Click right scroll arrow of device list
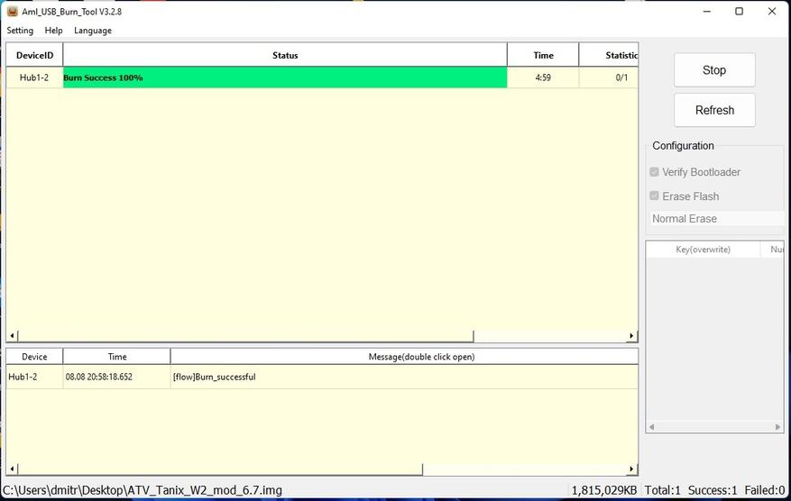This screenshot has width=791, height=501. [631, 336]
